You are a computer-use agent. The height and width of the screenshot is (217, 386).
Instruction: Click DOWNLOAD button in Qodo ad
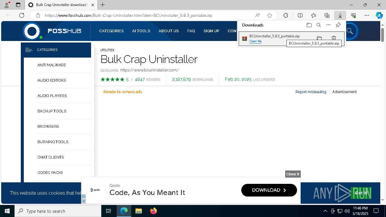[x=269, y=190]
